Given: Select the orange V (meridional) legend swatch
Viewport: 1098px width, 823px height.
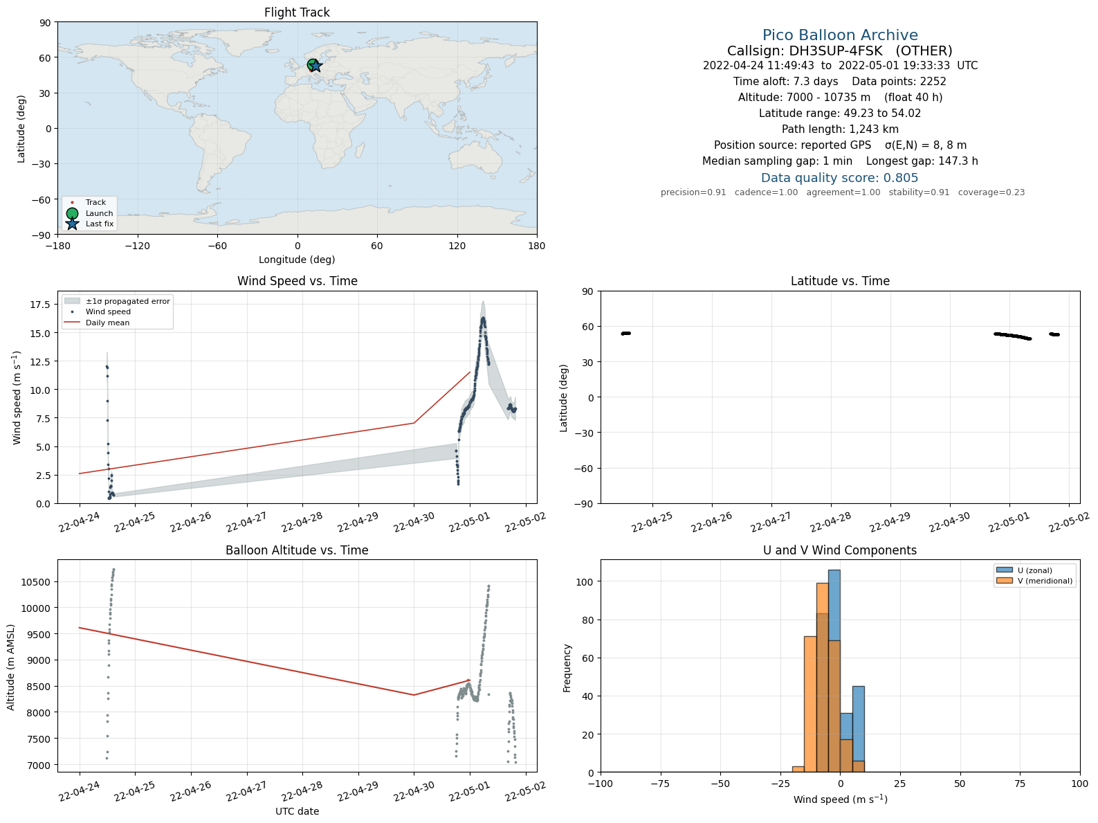Looking at the screenshot, I should (x=1004, y=581).
